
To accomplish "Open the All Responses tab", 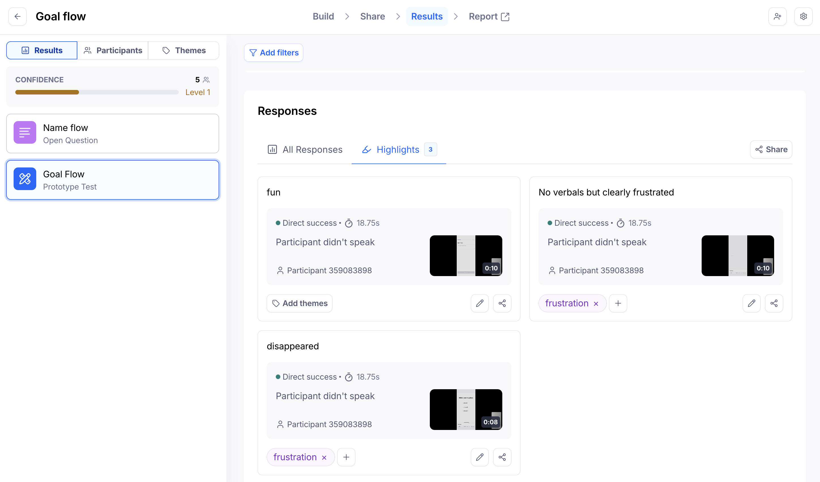I will (305, 150).
